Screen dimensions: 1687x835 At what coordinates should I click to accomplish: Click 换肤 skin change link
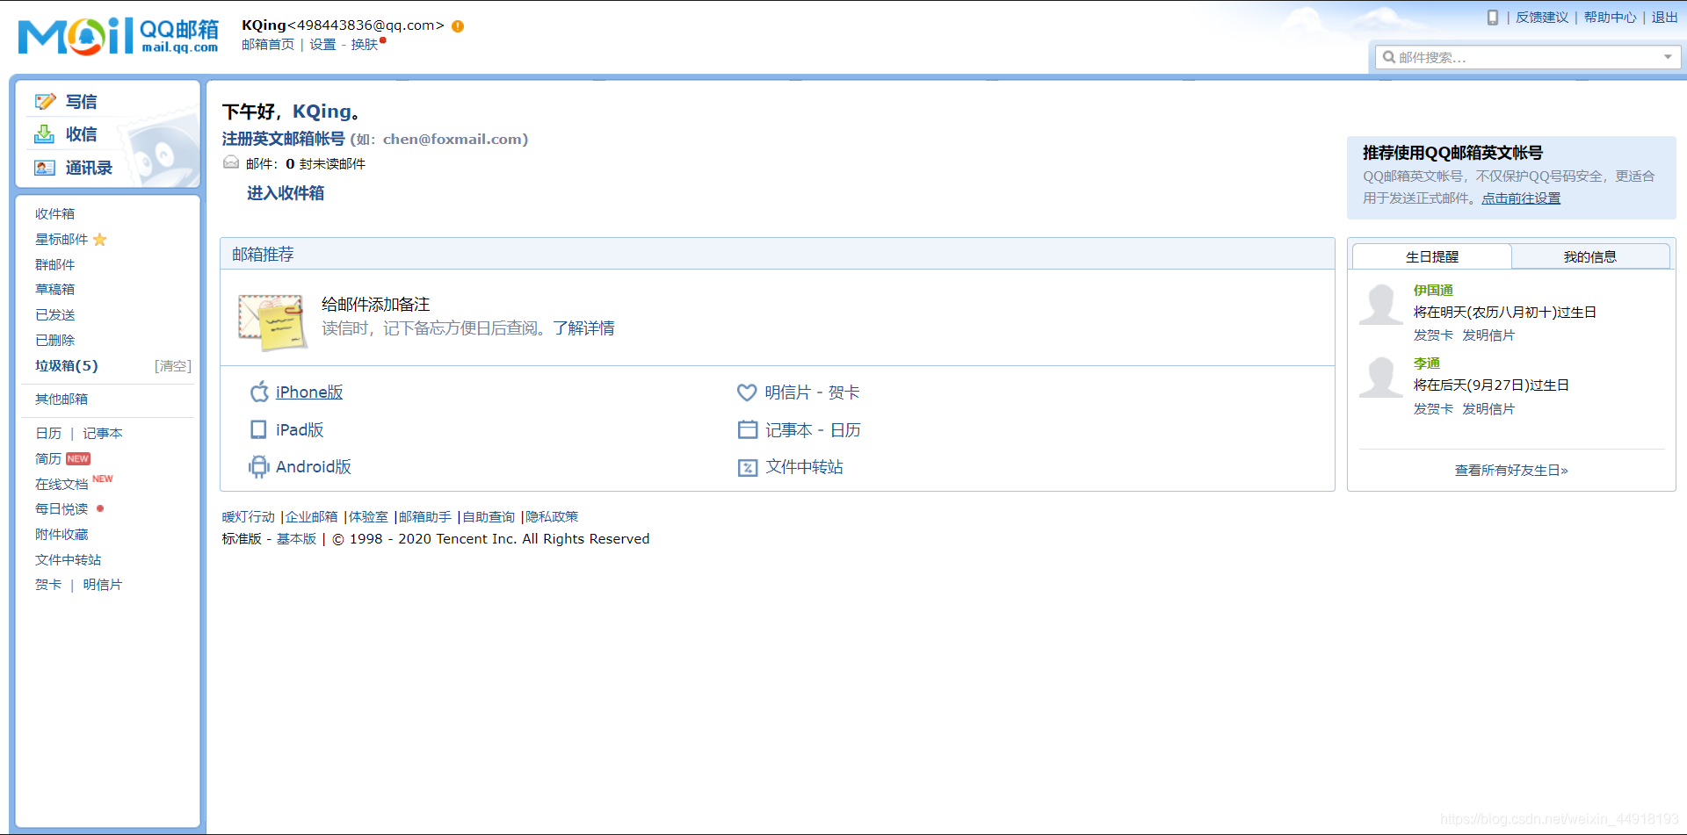pos(364,45)
